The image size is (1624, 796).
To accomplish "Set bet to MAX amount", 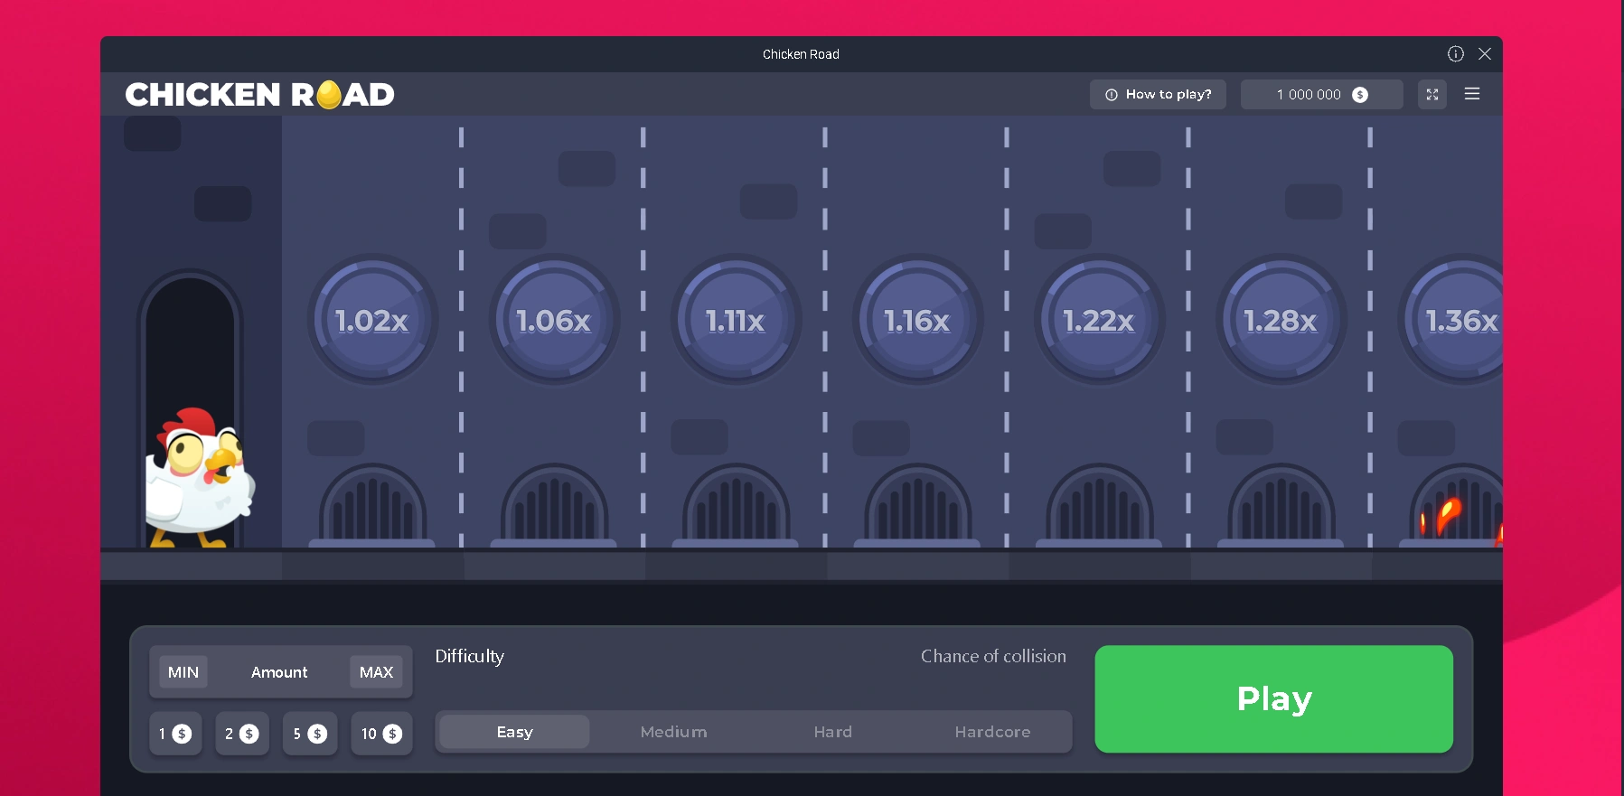I will point(376,672).
